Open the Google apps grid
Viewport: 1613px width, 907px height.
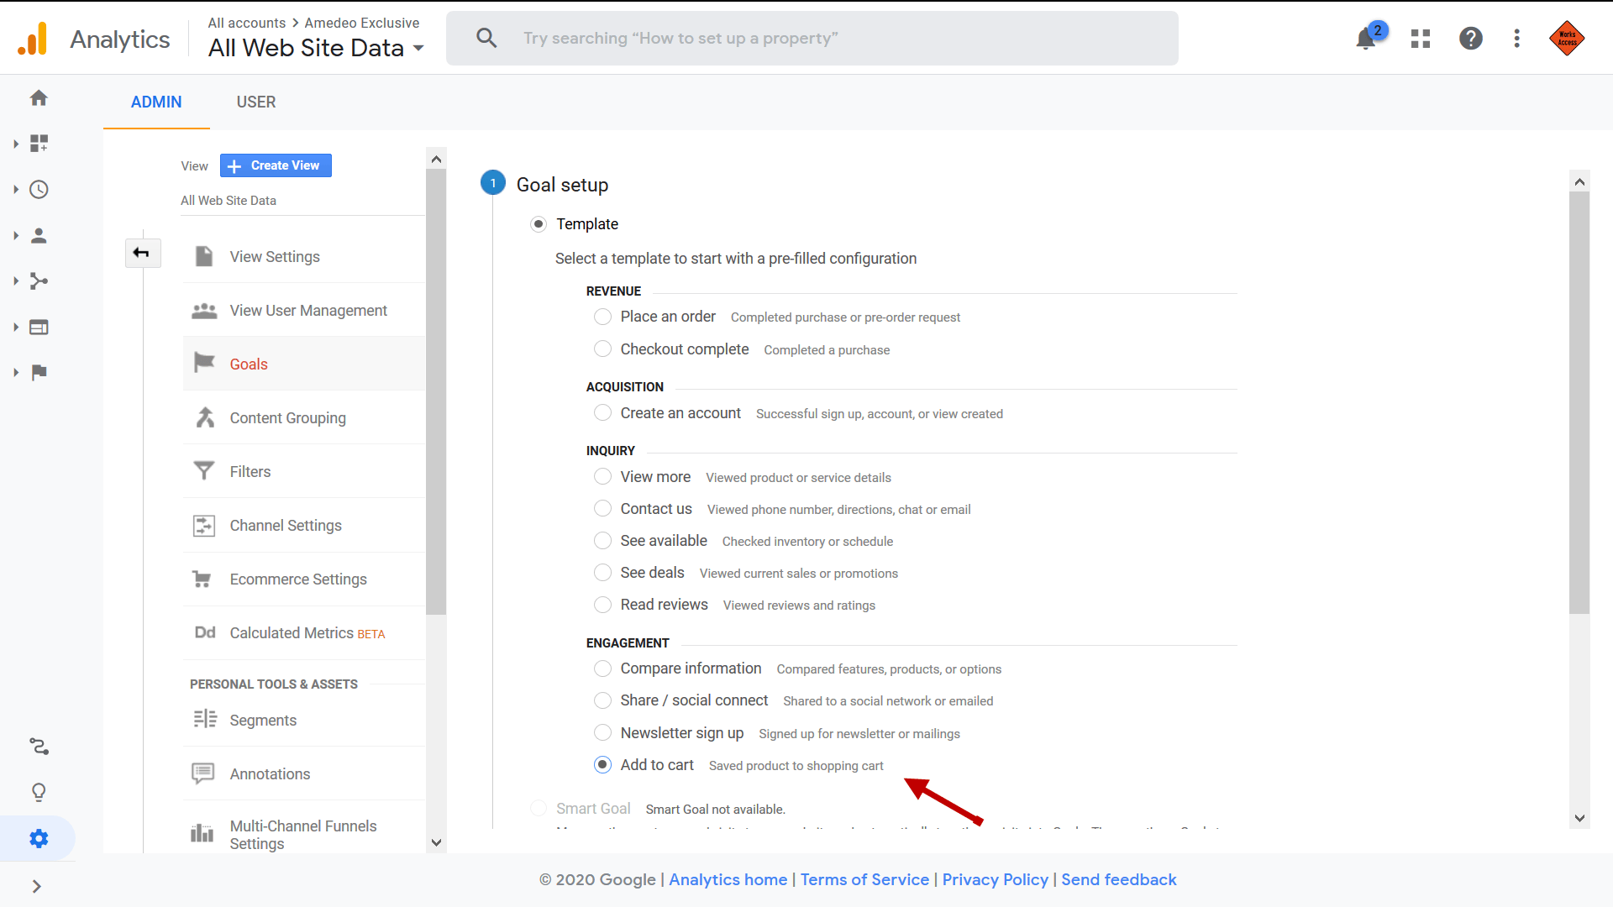point(1420,38)
